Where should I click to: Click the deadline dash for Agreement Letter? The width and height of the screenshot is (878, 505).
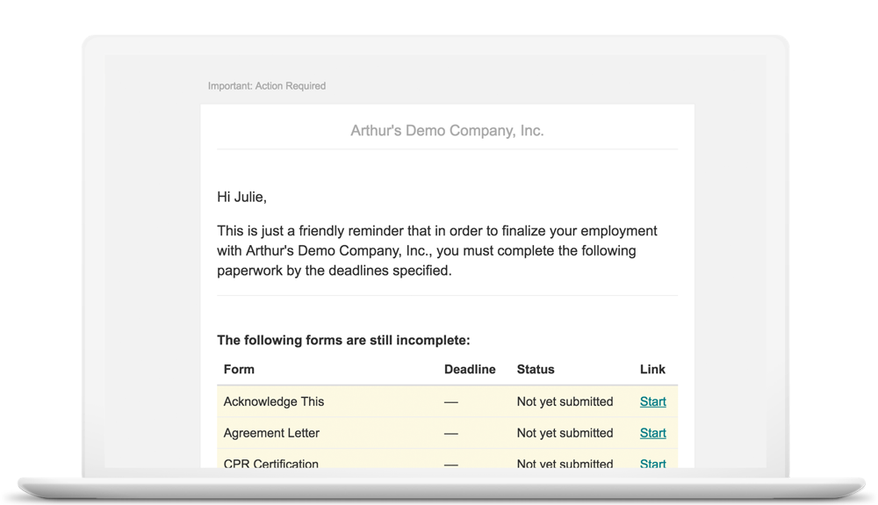click(x=451, y=433)
